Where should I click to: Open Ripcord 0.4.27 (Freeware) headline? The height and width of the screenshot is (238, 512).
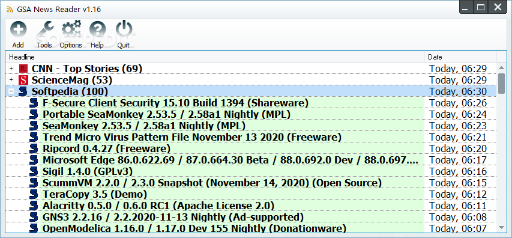coord(106,149)
